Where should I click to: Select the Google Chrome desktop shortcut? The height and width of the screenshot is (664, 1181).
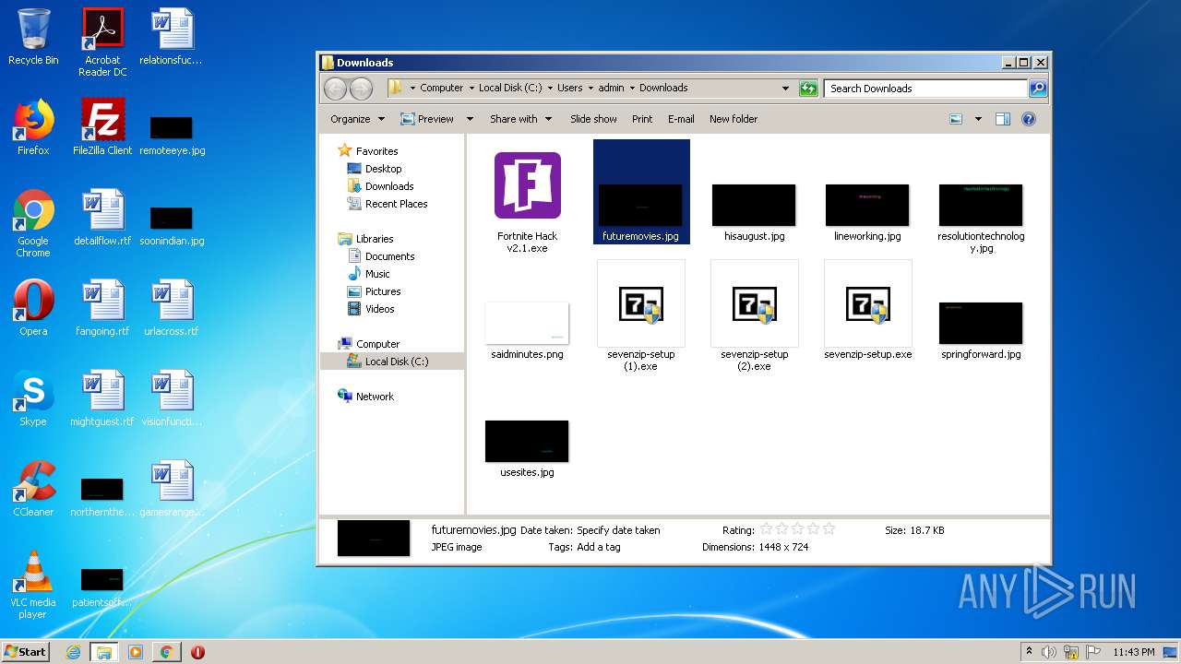33,224
